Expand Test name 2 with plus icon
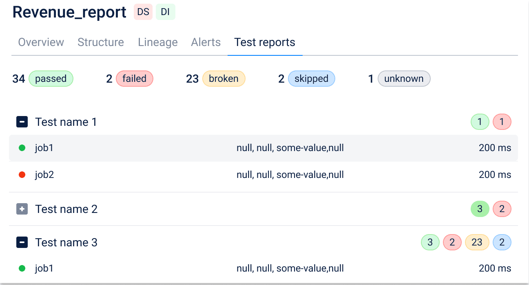Viewport: 529px width, 285px height. [22, 209]
